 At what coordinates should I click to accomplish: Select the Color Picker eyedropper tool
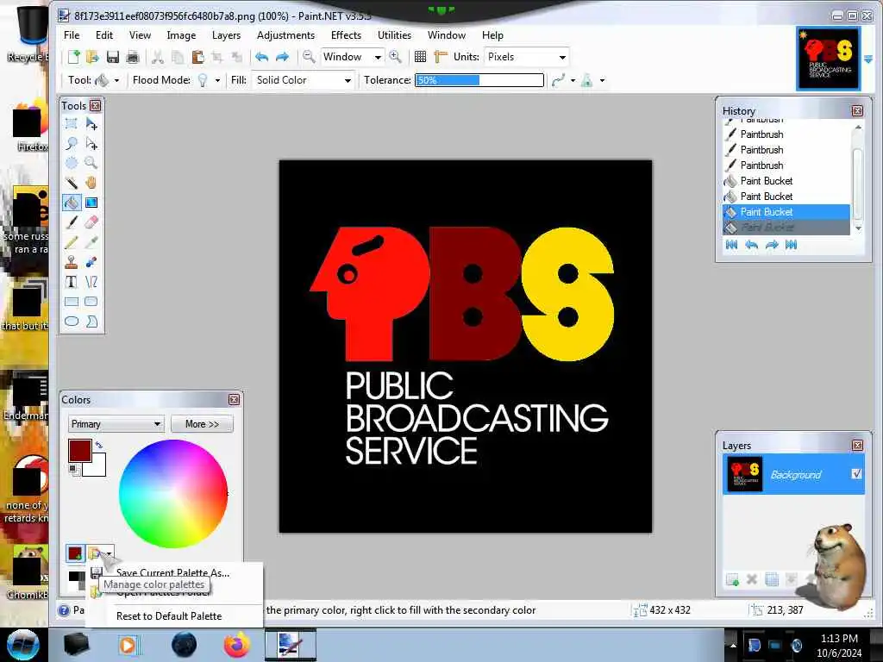coord(91,242)
